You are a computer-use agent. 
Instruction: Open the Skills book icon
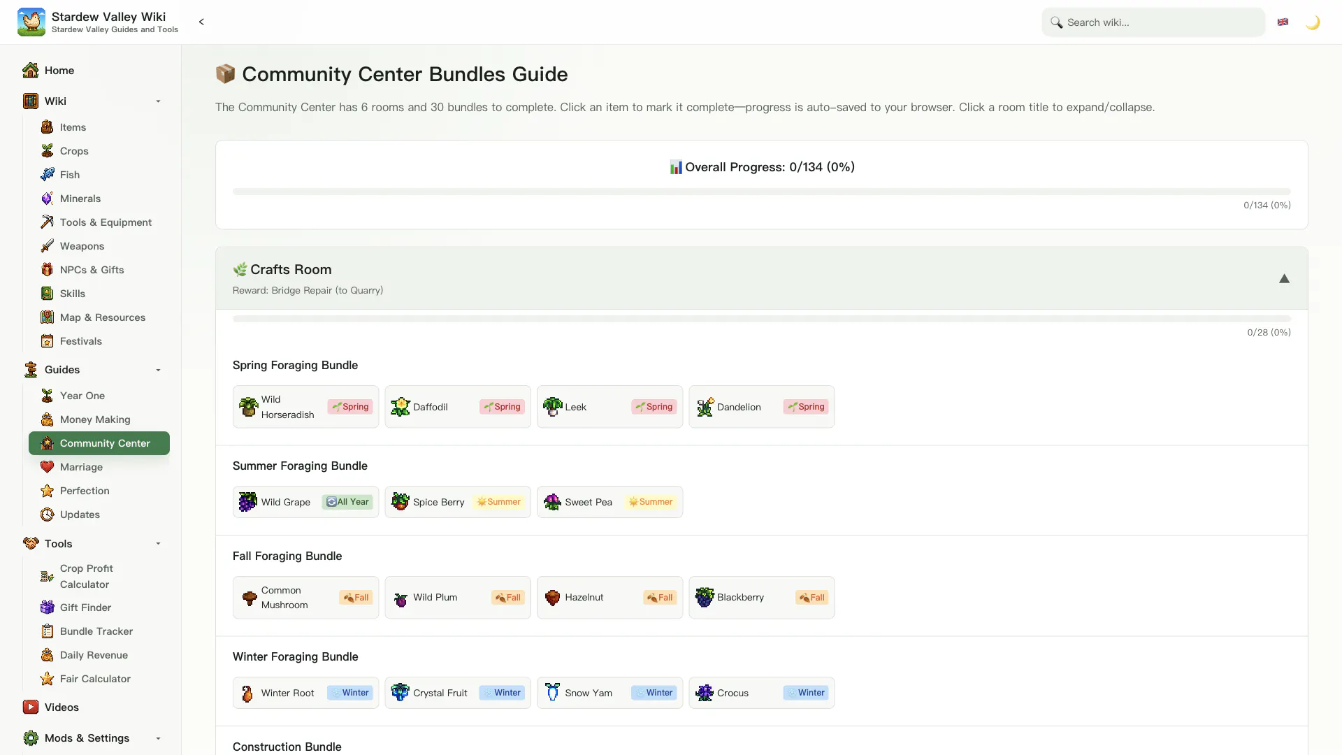coord(47,294)
